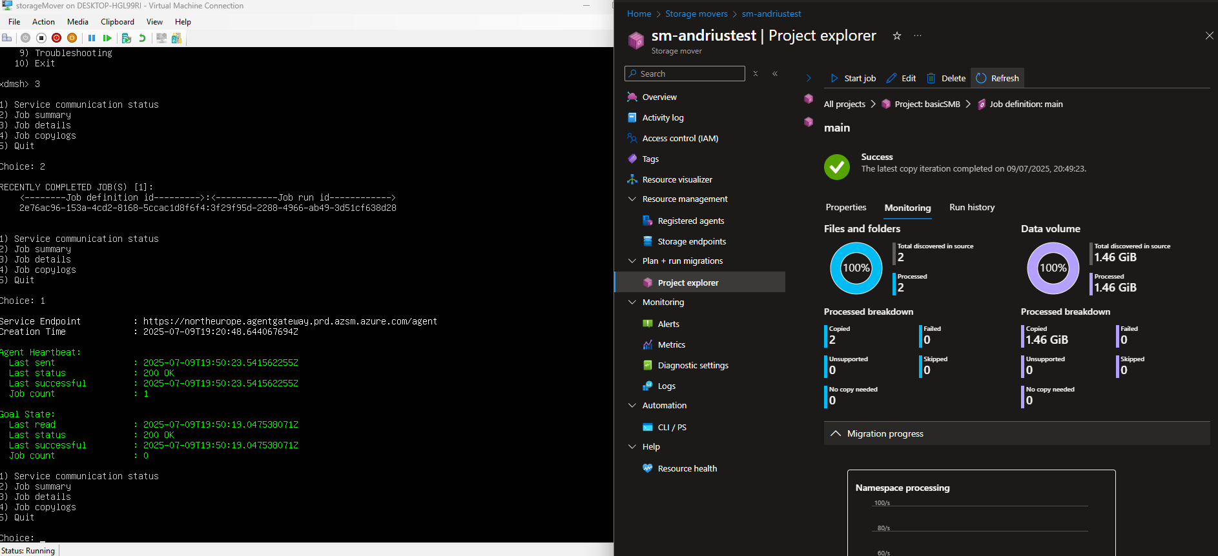The image size is (1218, 556).
Task: Create a VM checkpoint with the toolbar icon
Action: (x=127, y=38)
